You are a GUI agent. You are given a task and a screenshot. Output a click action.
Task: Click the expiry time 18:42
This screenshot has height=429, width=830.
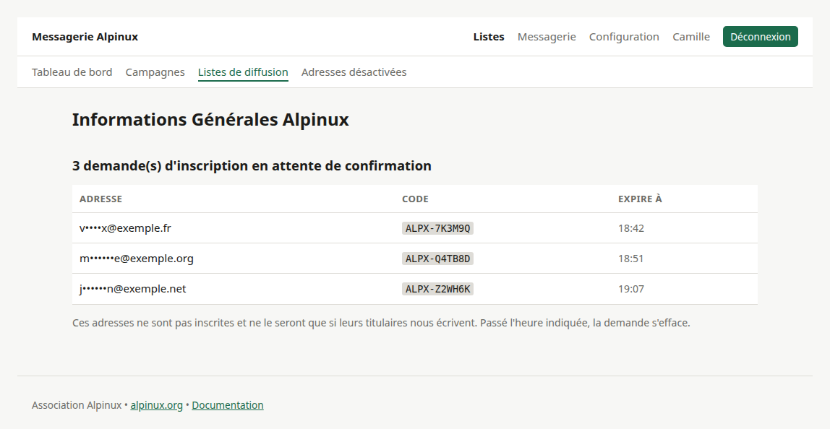point(631,228)
